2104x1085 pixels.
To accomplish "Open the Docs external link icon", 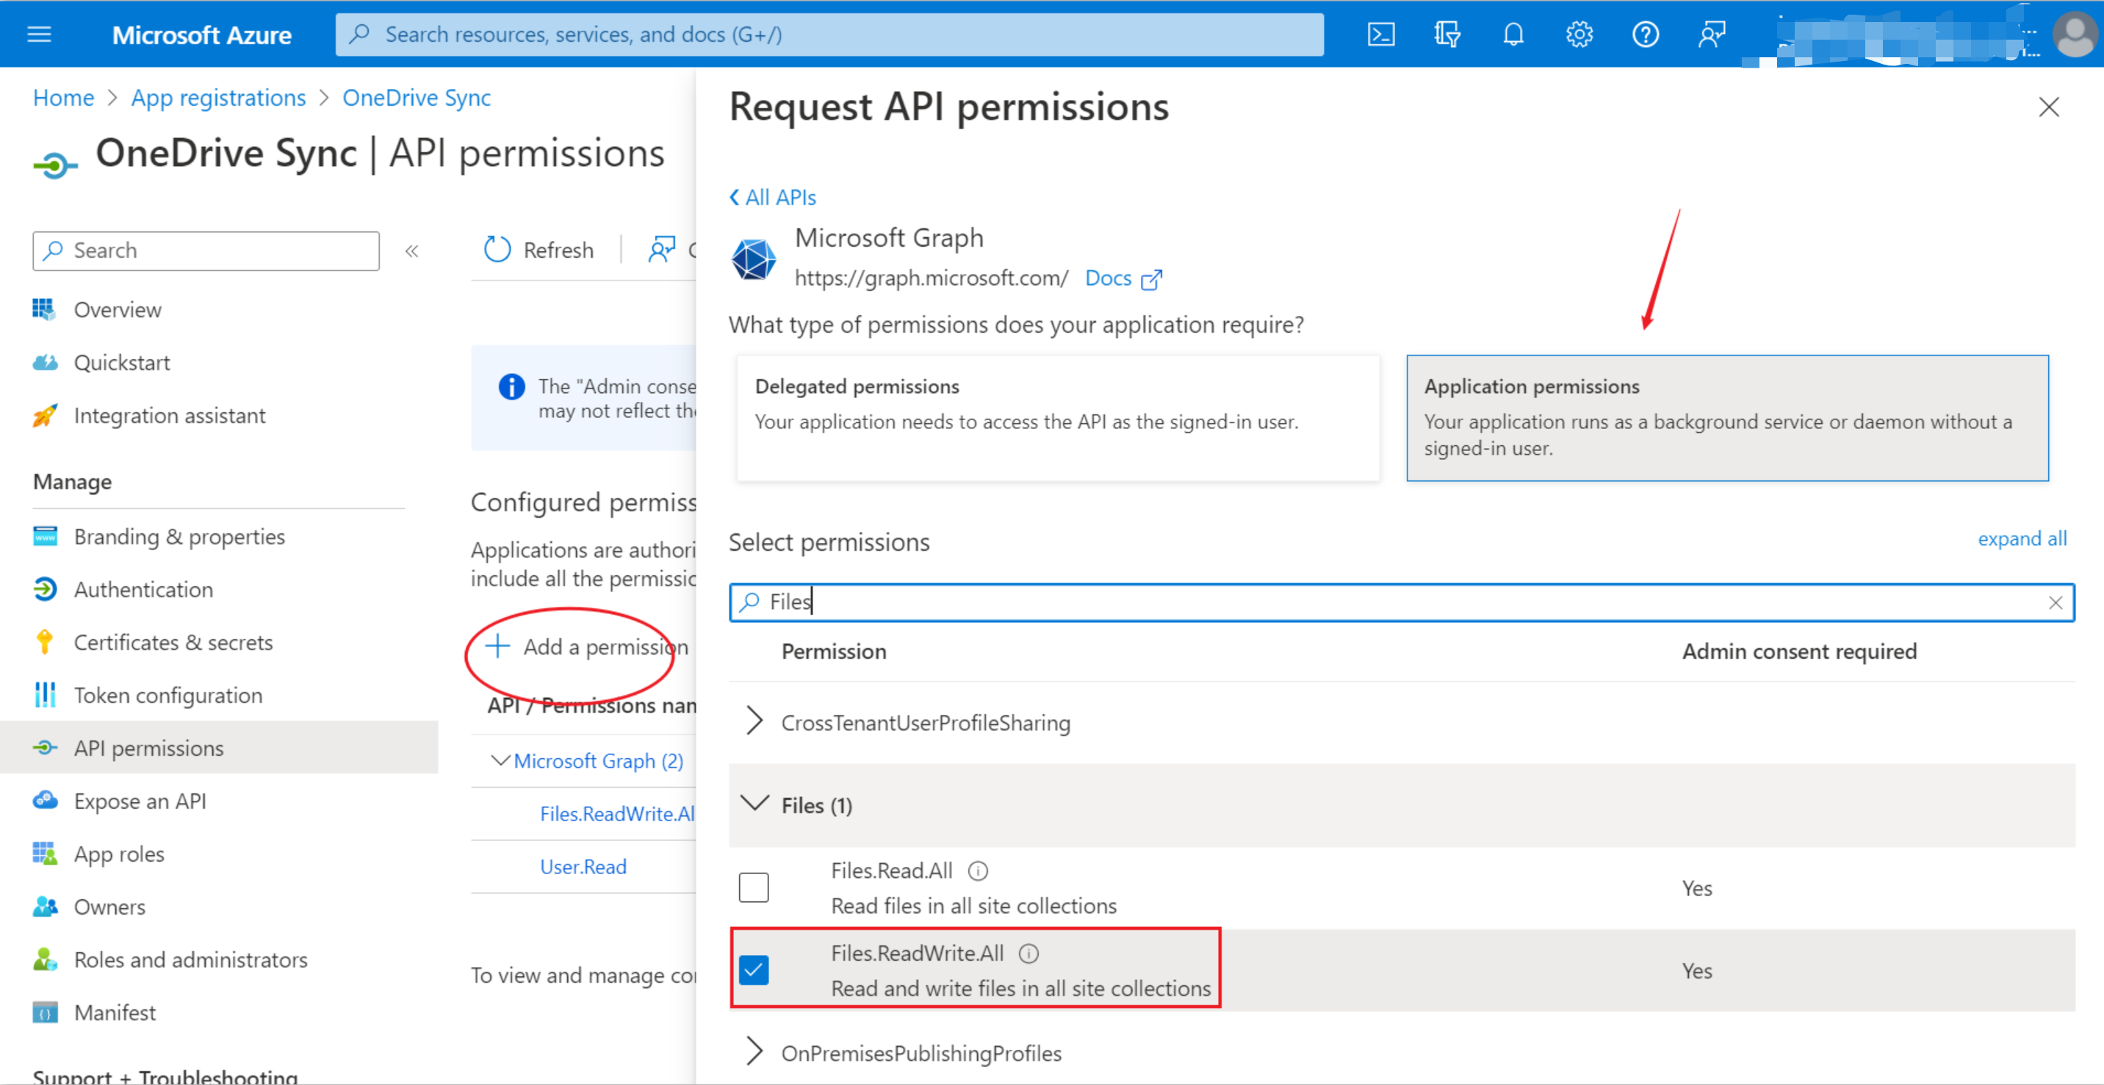I will point(1151,279).
